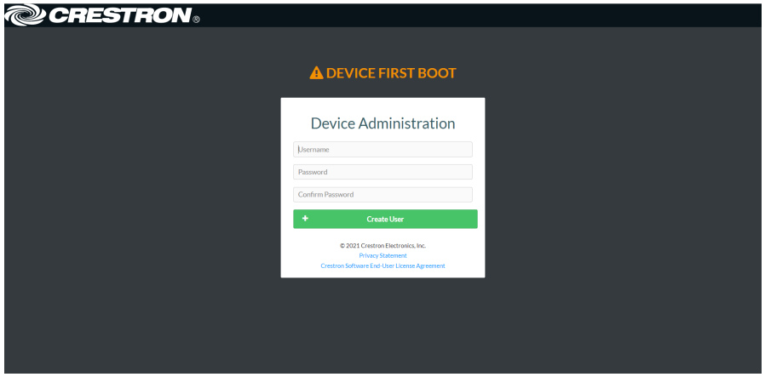Screen dimensions: 765x377
Task: Click the plus icon on Create User
Action: (305, 219)
